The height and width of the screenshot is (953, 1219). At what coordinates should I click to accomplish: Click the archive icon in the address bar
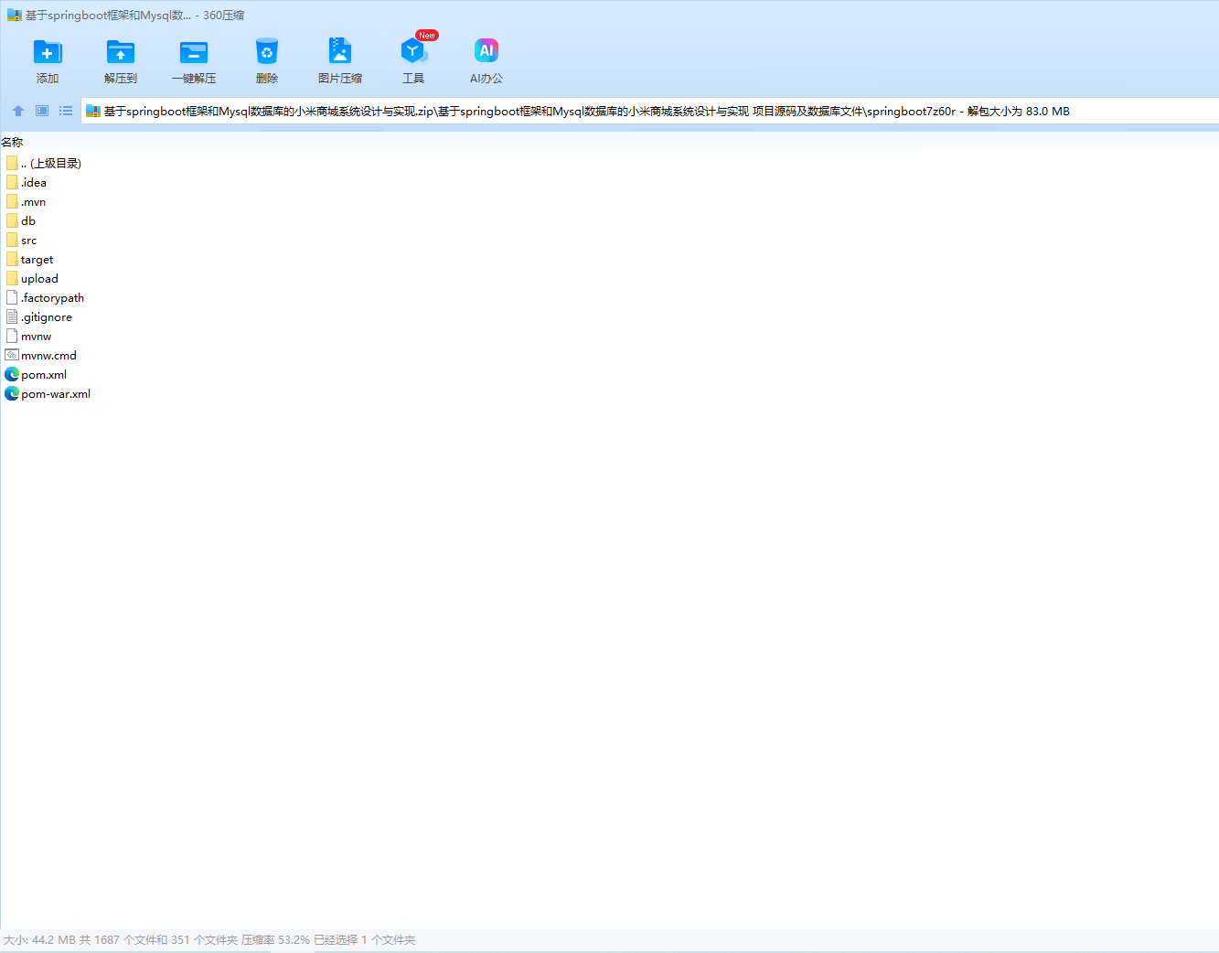pyautogui.click(x=92, y=111)
